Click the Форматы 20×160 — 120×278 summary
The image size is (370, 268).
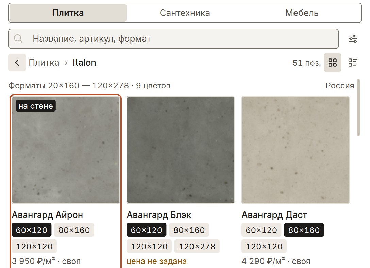(89, 85)
